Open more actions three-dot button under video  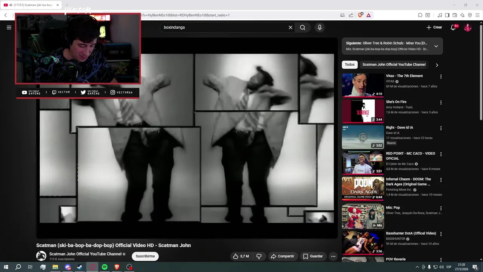click(x=333, y=256)
